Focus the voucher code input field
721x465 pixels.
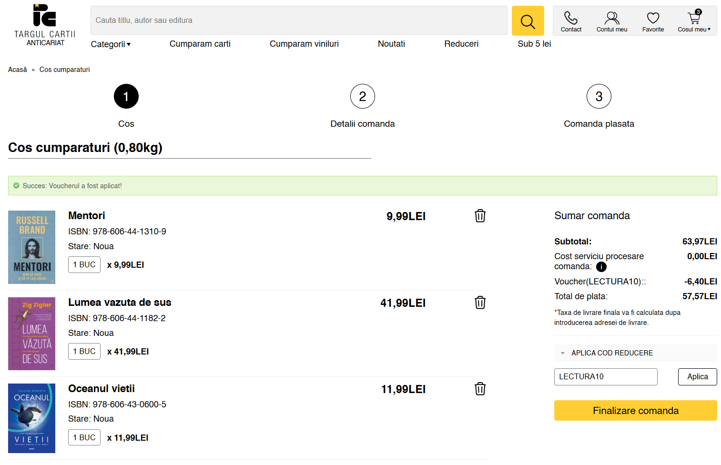pos(605,376)
